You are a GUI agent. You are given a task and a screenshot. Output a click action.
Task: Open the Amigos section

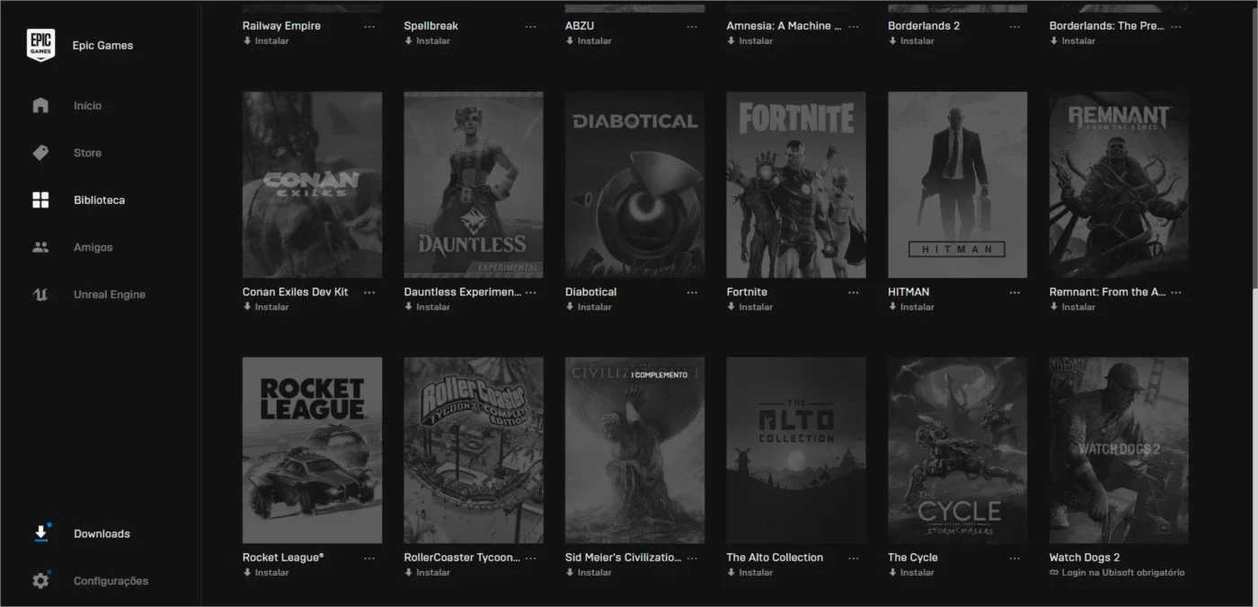(x=93, y=247)
